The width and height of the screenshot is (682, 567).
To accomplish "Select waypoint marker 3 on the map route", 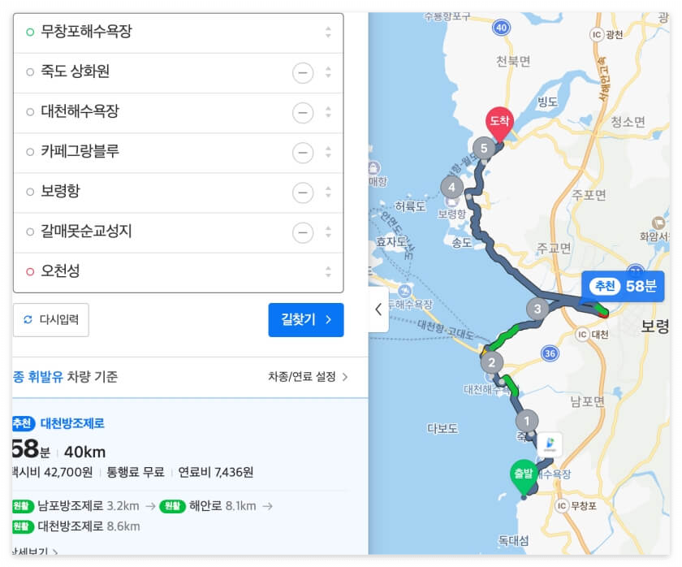I will coord(539,309).
